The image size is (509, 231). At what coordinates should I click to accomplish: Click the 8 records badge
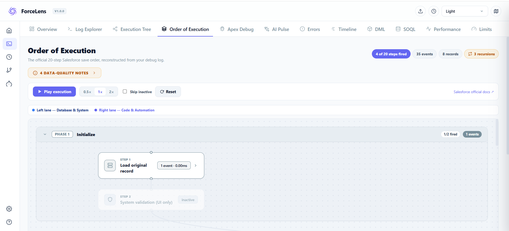450,54
